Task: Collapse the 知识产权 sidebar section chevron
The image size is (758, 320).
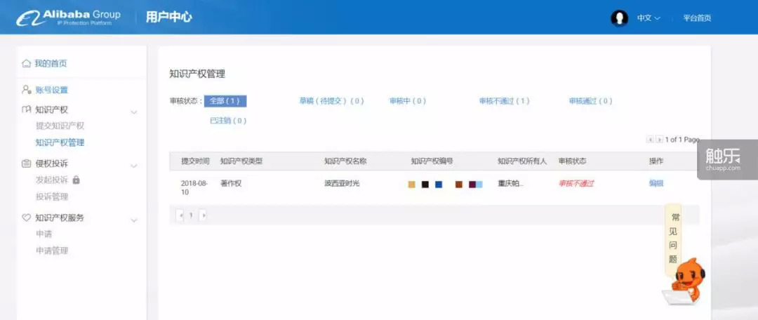Action: (x=134, y=112)
